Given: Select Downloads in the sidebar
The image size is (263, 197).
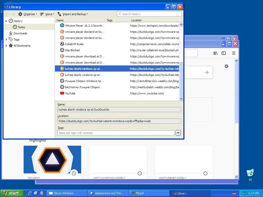Looking at the screenshot, I should coord(20,33).
